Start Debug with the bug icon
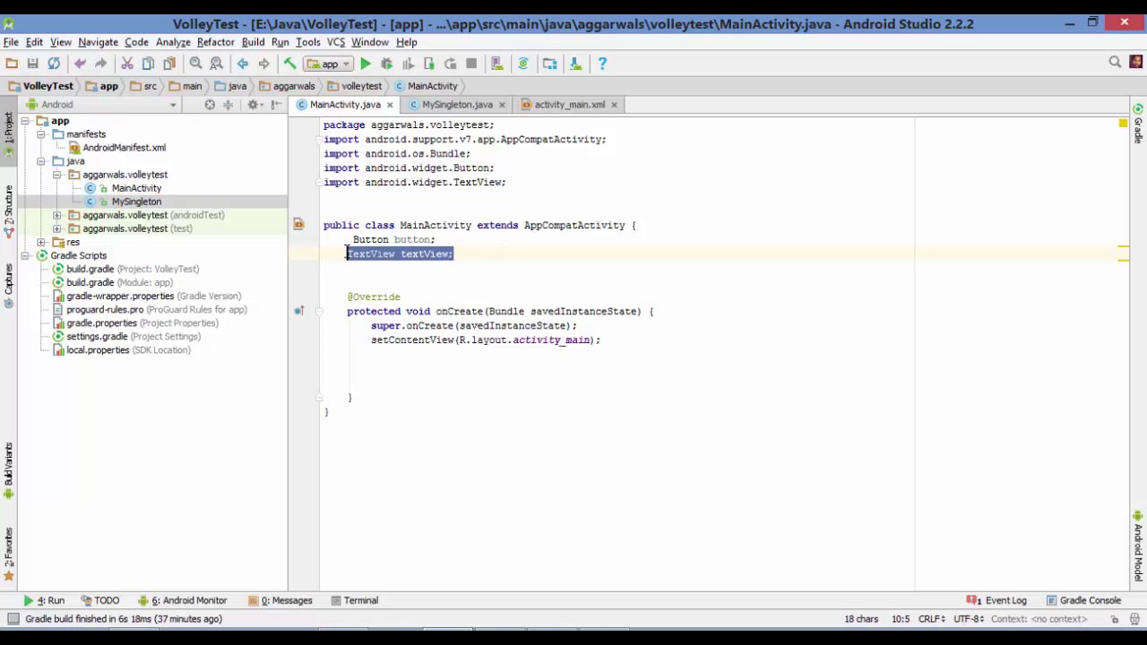Image resolution: width=1147 pixels, height=645 pixels. click(x=386, y=64)
